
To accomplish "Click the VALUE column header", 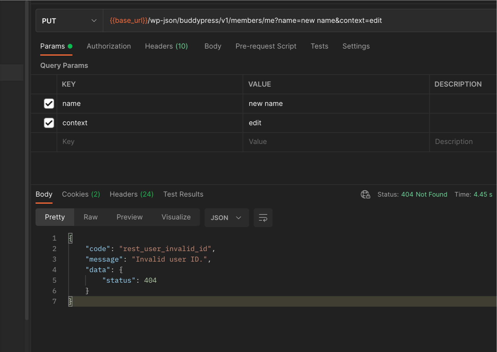I will tap(259, 84).
